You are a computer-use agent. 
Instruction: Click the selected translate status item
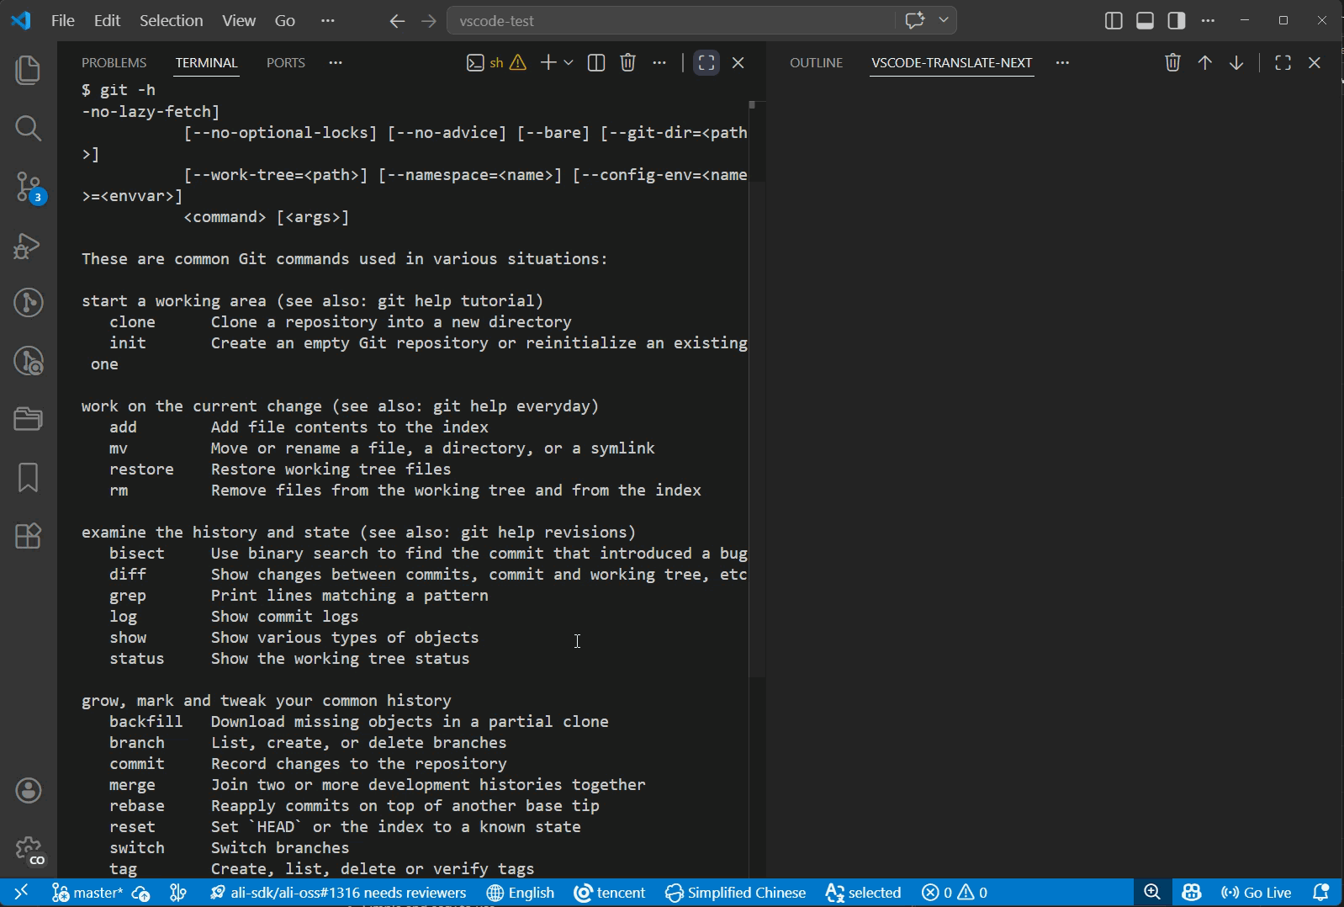(863, 893)
